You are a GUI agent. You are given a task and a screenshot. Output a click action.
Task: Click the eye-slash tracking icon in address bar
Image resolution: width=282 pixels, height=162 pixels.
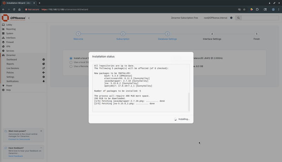point(239,10)
